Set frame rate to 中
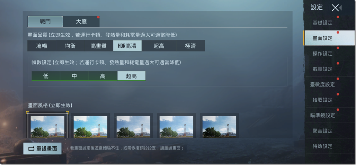 click(74, 76)
